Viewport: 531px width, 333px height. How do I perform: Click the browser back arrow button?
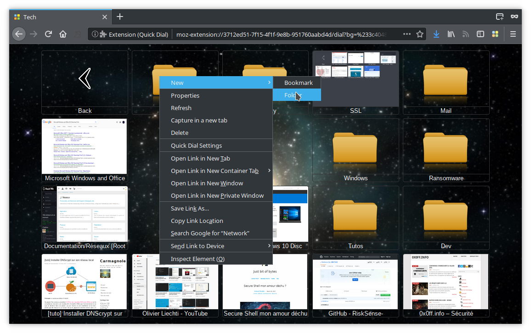click(x=18, y=34)
